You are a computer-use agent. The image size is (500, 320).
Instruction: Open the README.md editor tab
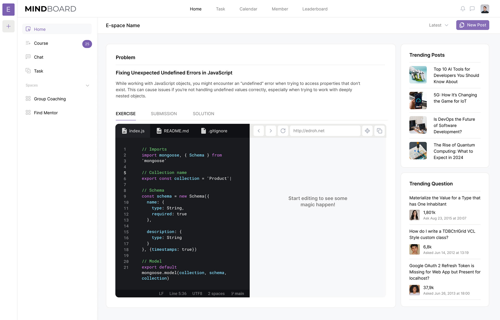[x=173, y=131]
